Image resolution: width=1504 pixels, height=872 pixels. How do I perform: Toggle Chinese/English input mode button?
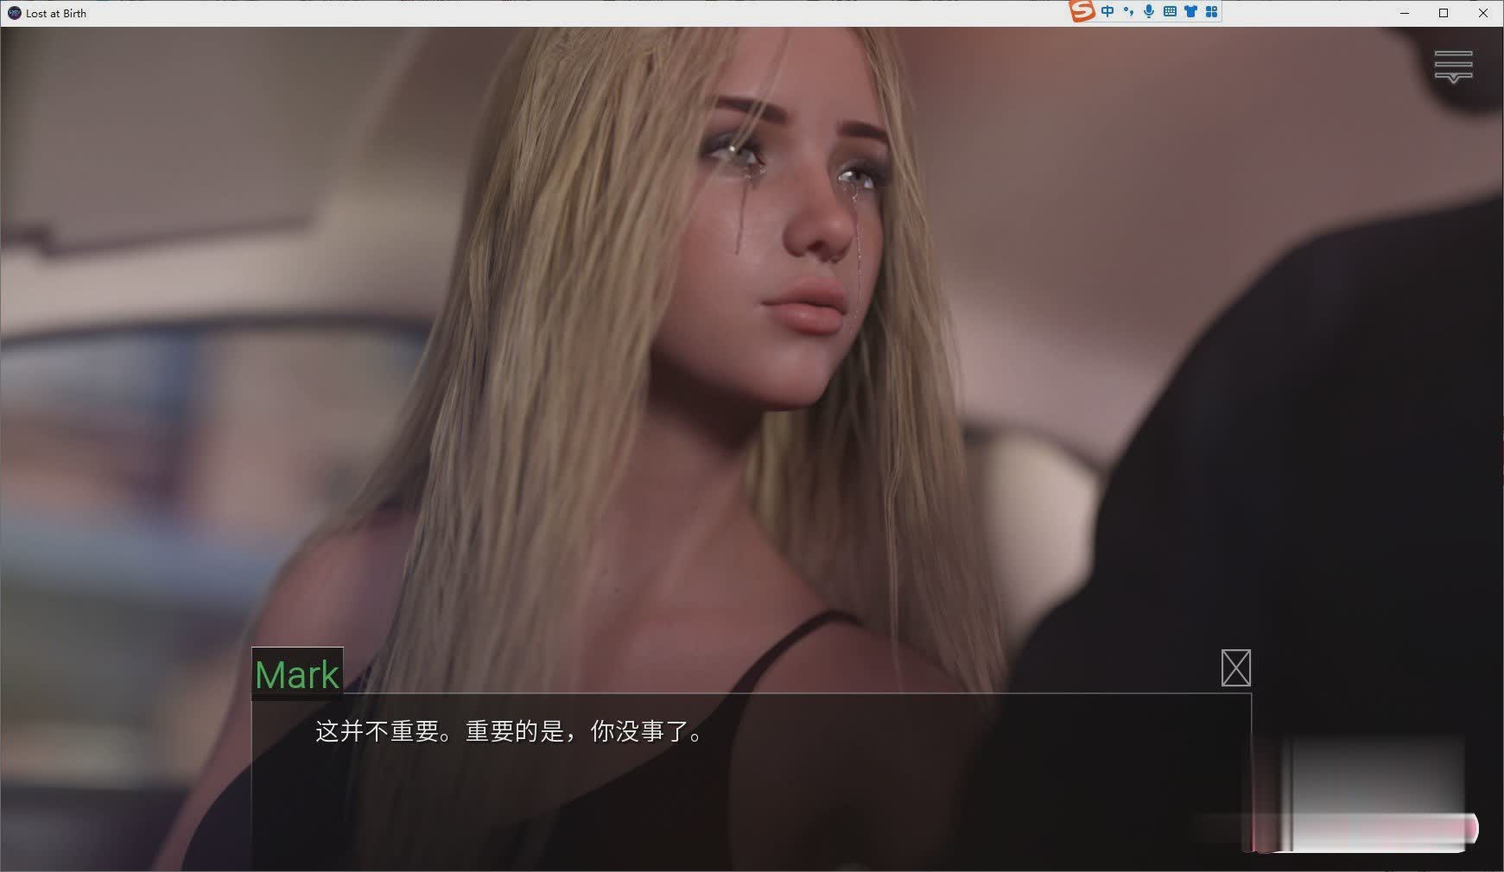1108,11
